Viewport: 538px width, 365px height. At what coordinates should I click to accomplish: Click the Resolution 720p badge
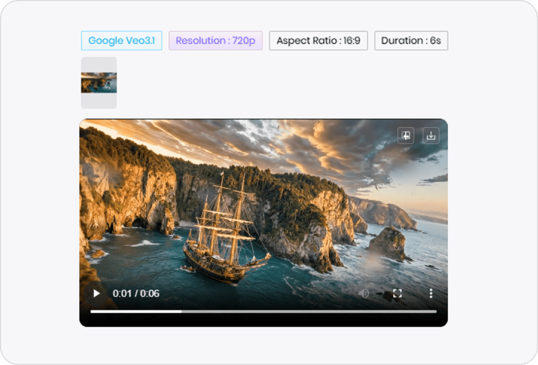click(x=215, y=40)
